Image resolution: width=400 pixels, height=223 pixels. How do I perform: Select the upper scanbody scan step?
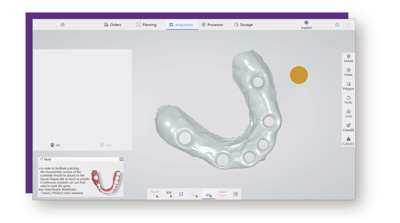169,194
